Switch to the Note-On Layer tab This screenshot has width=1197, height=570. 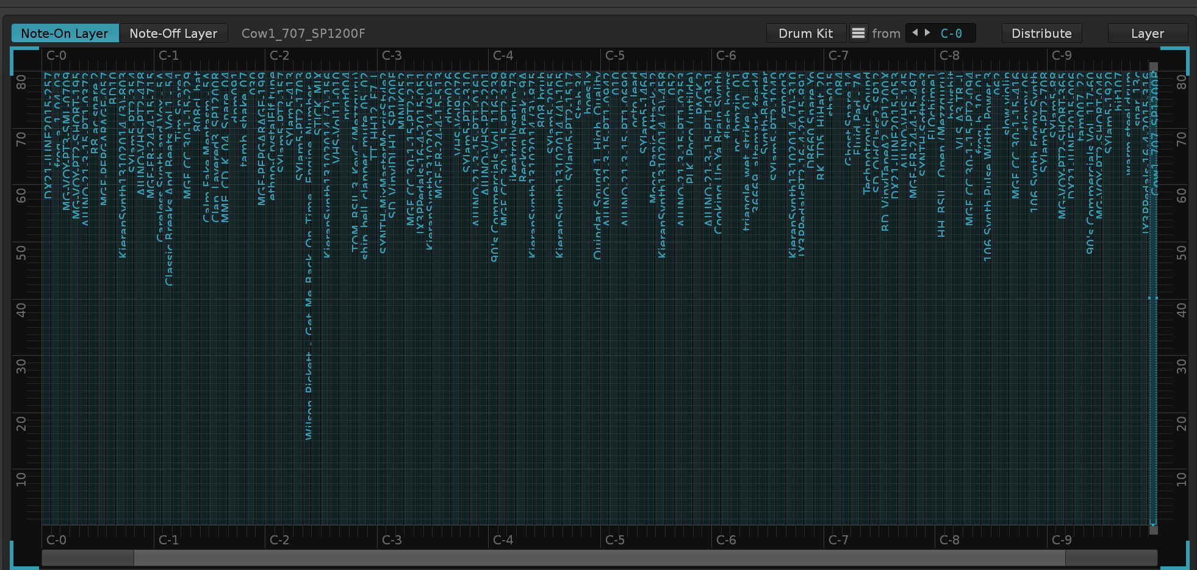pyautogui.click(x=65, y=34)
